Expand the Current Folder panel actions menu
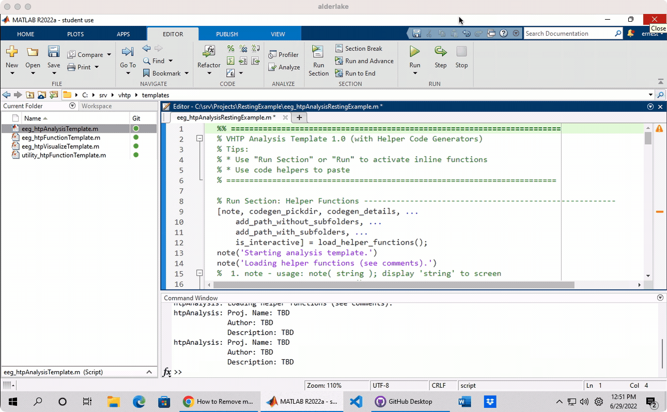Image resolution: width=667 pixels, height=412 pixels. pyautogui.click(x=72, y=106)
